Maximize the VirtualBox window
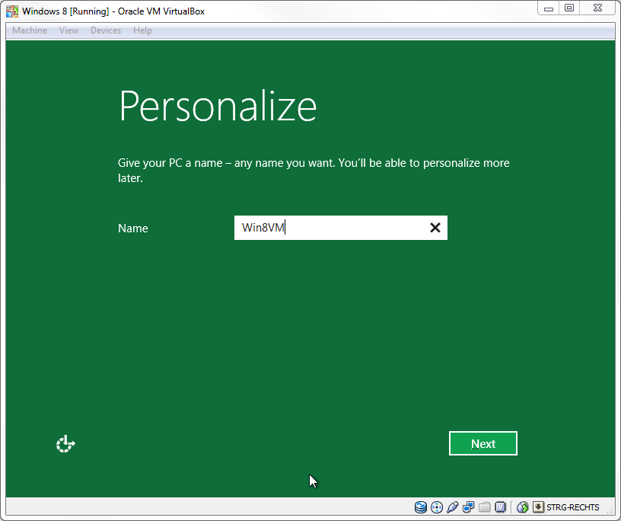This screenshot has height=521, width=621. [x=569, y=8]
